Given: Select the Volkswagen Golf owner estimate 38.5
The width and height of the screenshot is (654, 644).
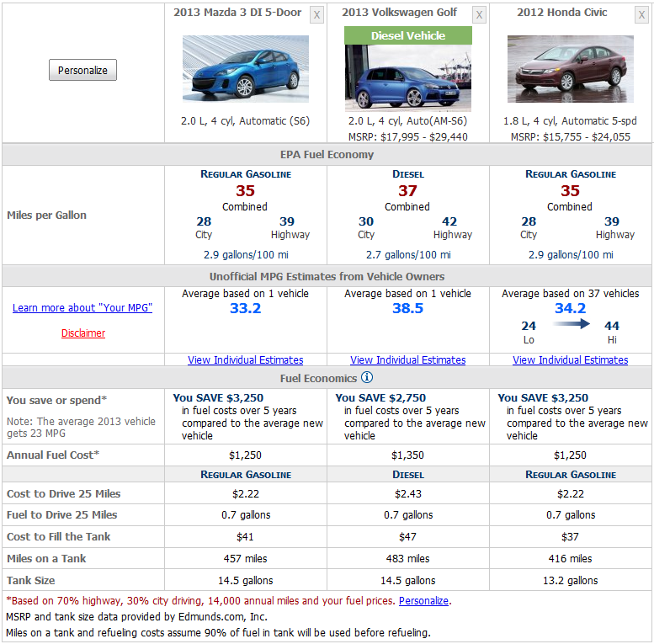Looking at the screenshot, I should click(408, 308).
